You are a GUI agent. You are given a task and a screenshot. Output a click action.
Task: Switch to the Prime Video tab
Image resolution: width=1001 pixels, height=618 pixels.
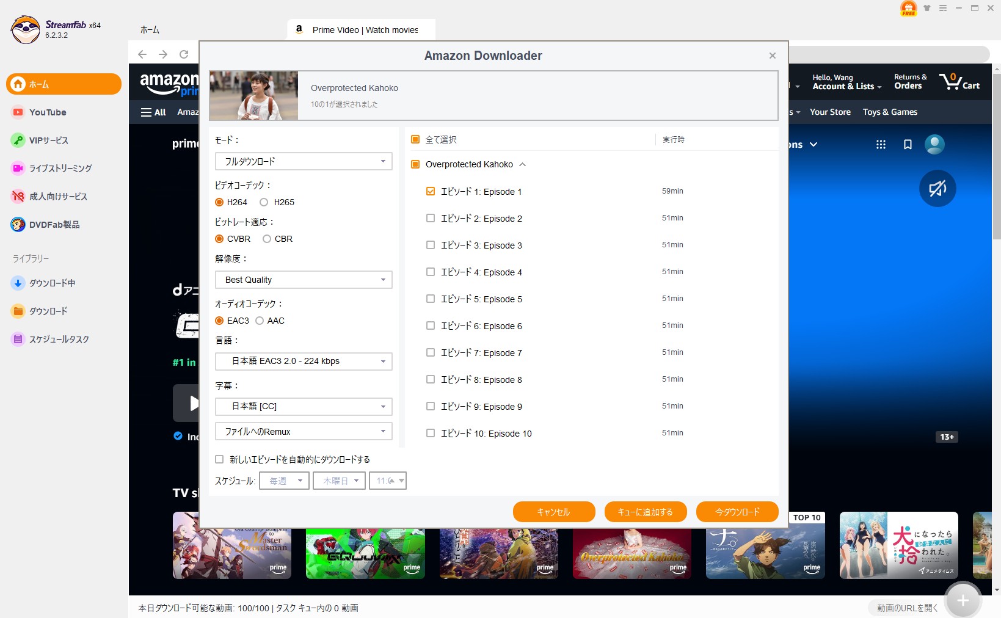(361, 29)
